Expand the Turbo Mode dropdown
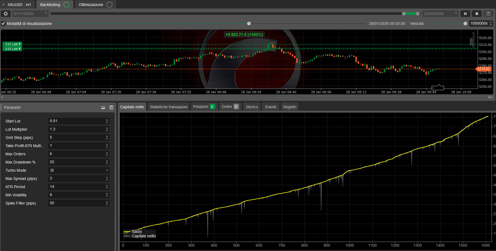This screenshot has height=251, width=496. click(x=79, y=170)
